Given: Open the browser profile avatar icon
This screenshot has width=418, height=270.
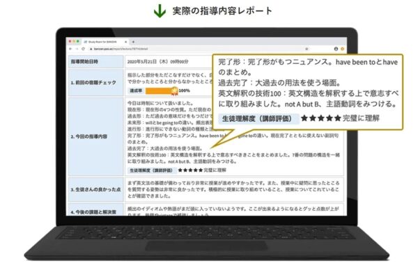Looking at the screenshot, I should pyautogui.click(x=336, y=49).
